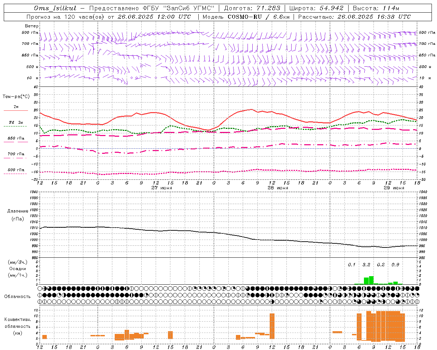Click the '28 июня' date label
Image resolution: width=437 pixels, height=350 pixels.
click(x=278, y=188)
